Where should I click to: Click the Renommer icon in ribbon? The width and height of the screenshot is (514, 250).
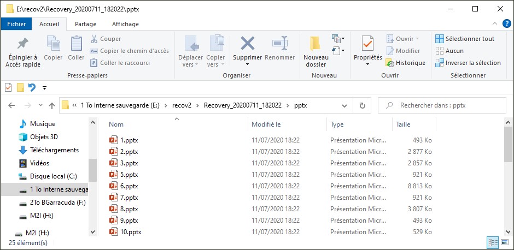click(x=279, y=44)
